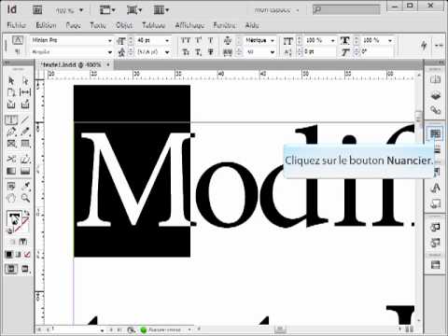Toggle Superscript formatting button
The width and height of the screenshot is (448, 336).
pos(198,40)
